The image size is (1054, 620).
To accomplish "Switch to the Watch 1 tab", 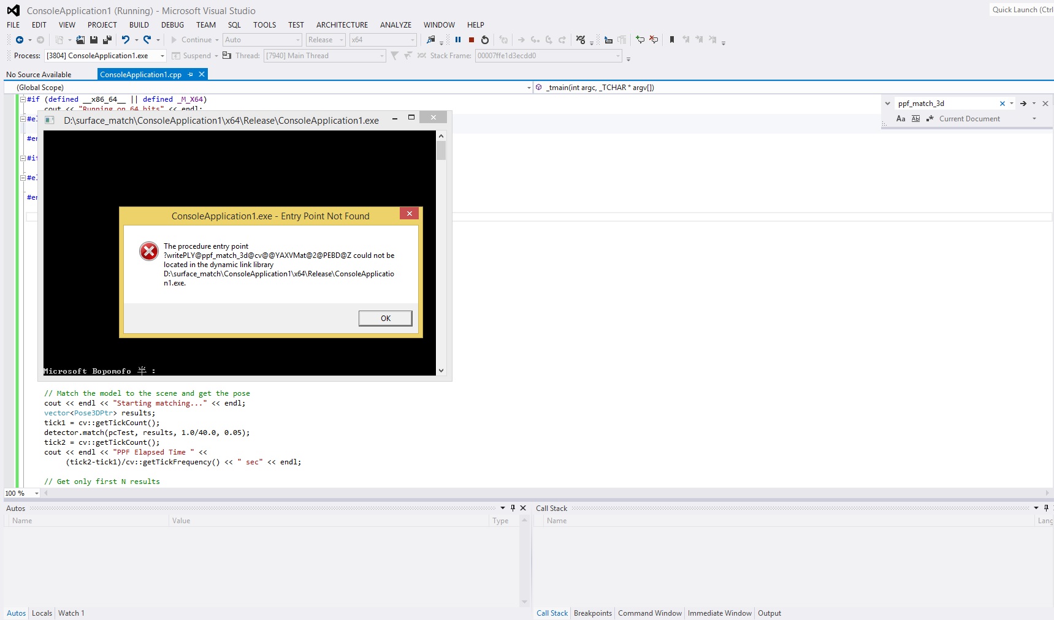I will (71, 613).
